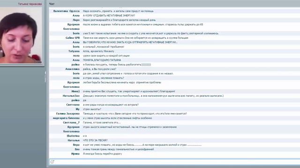Open the emoji picker icon in the message box
Screen dimensions: 300x168
pyautogui.click(x=52, y=162)
